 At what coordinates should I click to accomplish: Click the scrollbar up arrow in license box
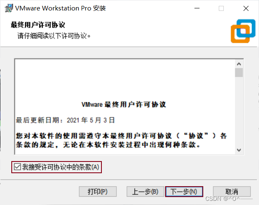pyautogui.click(x=239, y=64)
